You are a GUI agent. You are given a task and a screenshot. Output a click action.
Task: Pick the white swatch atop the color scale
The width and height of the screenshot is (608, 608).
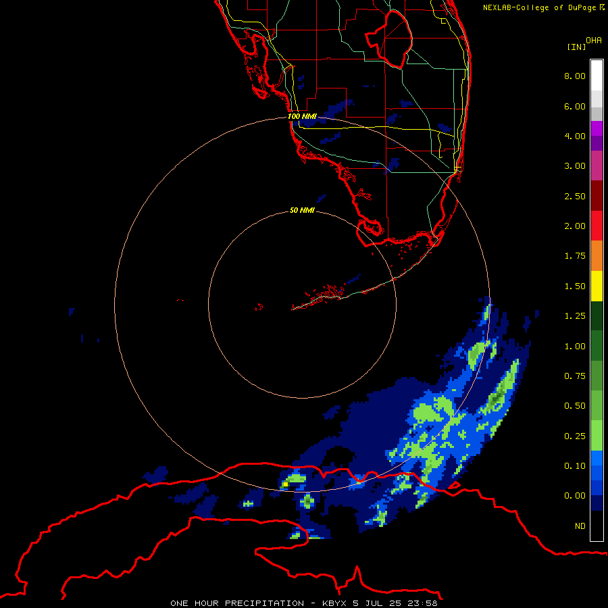pyautogui.click(x=597, y=76)
